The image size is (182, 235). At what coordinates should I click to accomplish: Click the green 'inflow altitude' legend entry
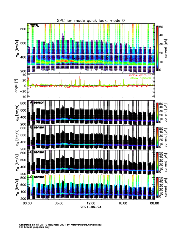click(140, 78)
